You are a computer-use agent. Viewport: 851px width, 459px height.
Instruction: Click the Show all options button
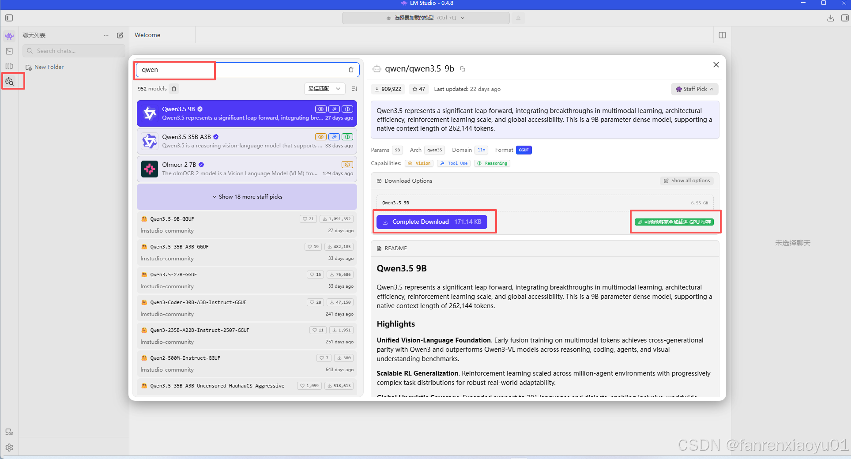click(x=687, y=181)
